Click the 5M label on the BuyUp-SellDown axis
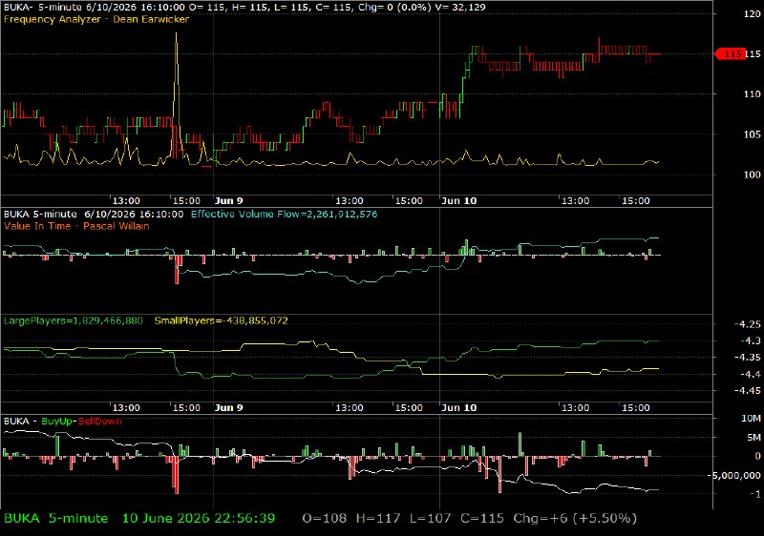 (x=753, y=438)
